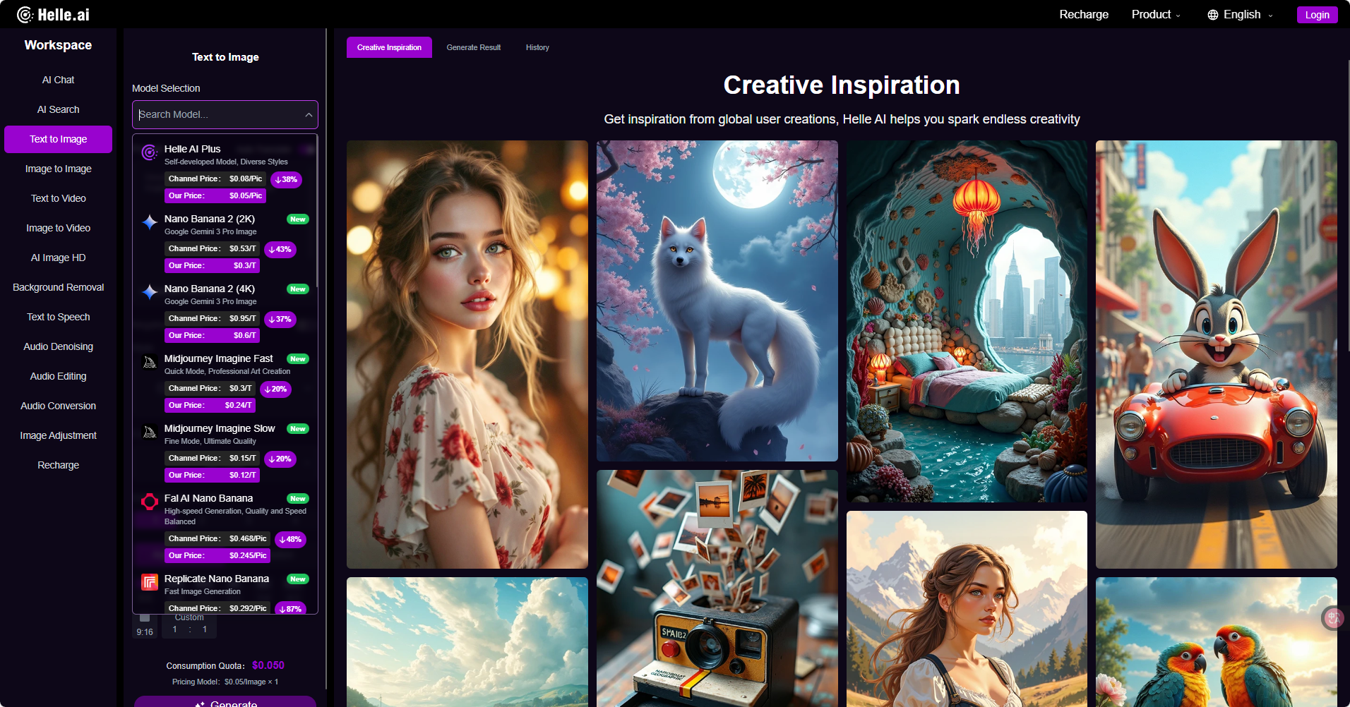The image size is (1350, 707).
Task: Click the Fal AI Nano Banana hexagon icon
Action: coord(149,502)
